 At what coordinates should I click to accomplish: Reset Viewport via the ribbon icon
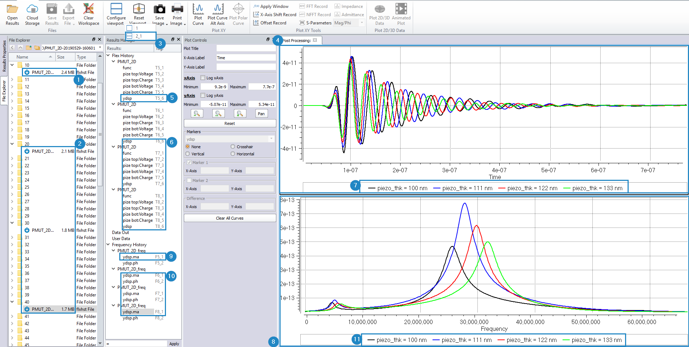[x=139, y=9]
